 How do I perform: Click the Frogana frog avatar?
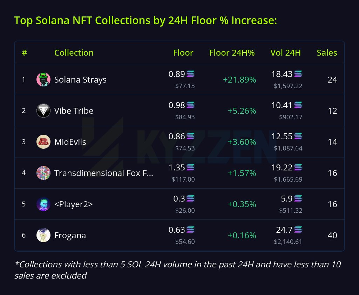point(43,235)
